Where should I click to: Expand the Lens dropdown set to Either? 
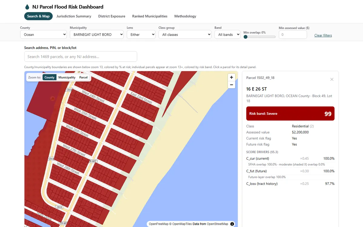(141, 35)
